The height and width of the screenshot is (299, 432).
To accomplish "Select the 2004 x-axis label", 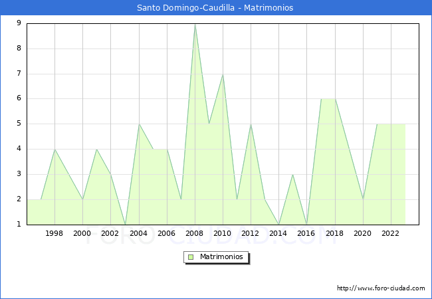I will pyautogui.click(x=138, y=233).
